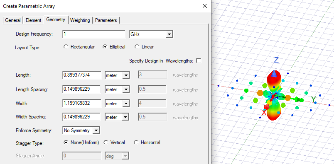Click the 'Stagger Angle:' label
Viewport: 334px width, 164px height.
(30, 156)
